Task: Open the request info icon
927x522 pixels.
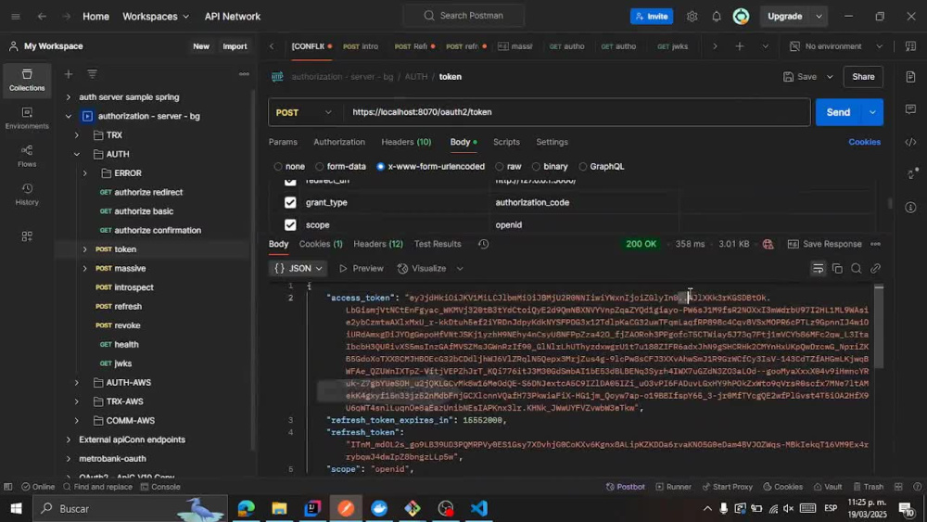Action: click(910, 207)
